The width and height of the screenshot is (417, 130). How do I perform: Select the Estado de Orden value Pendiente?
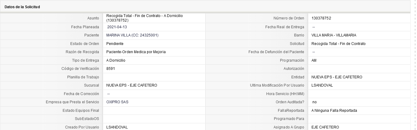115,44
